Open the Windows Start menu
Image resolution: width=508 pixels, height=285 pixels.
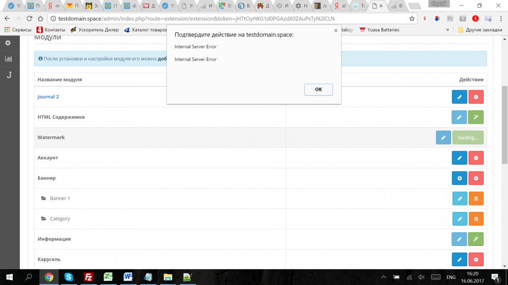tap(9, 277)
